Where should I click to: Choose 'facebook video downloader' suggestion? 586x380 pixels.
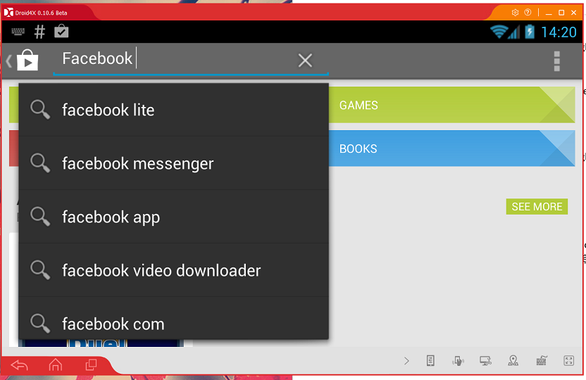pos(174,270)
